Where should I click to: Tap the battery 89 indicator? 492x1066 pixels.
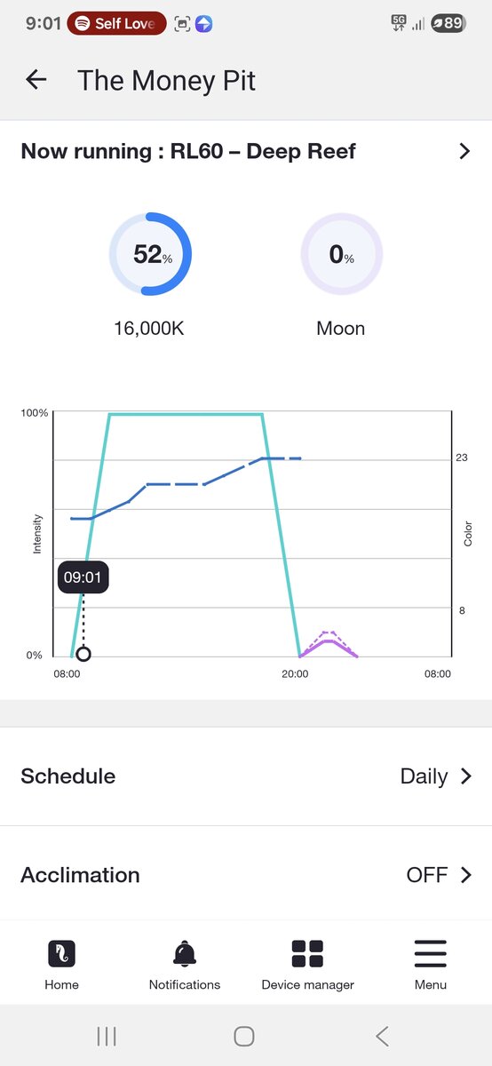448,23
